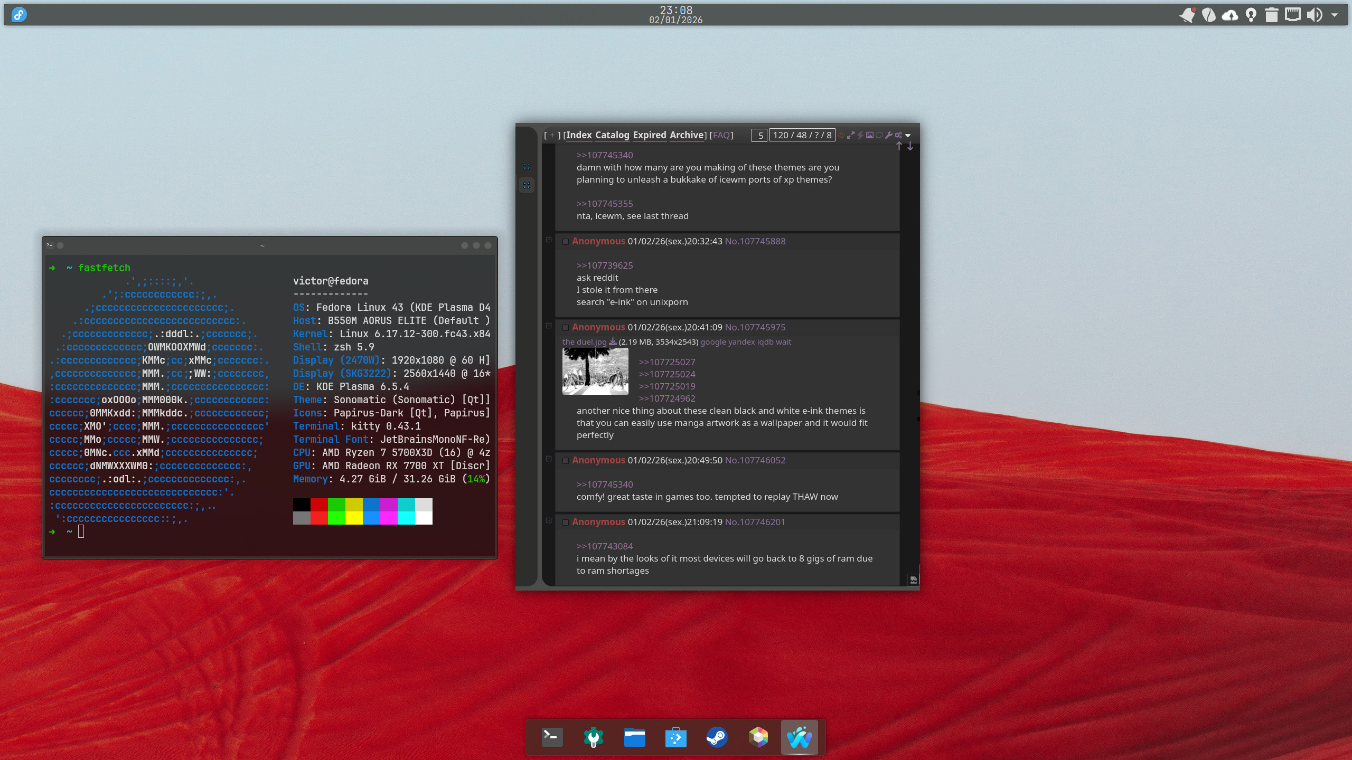Click the scroll-to-bottom down arrow
This screenshot has height=760, width=1352.
pos(910,146)
